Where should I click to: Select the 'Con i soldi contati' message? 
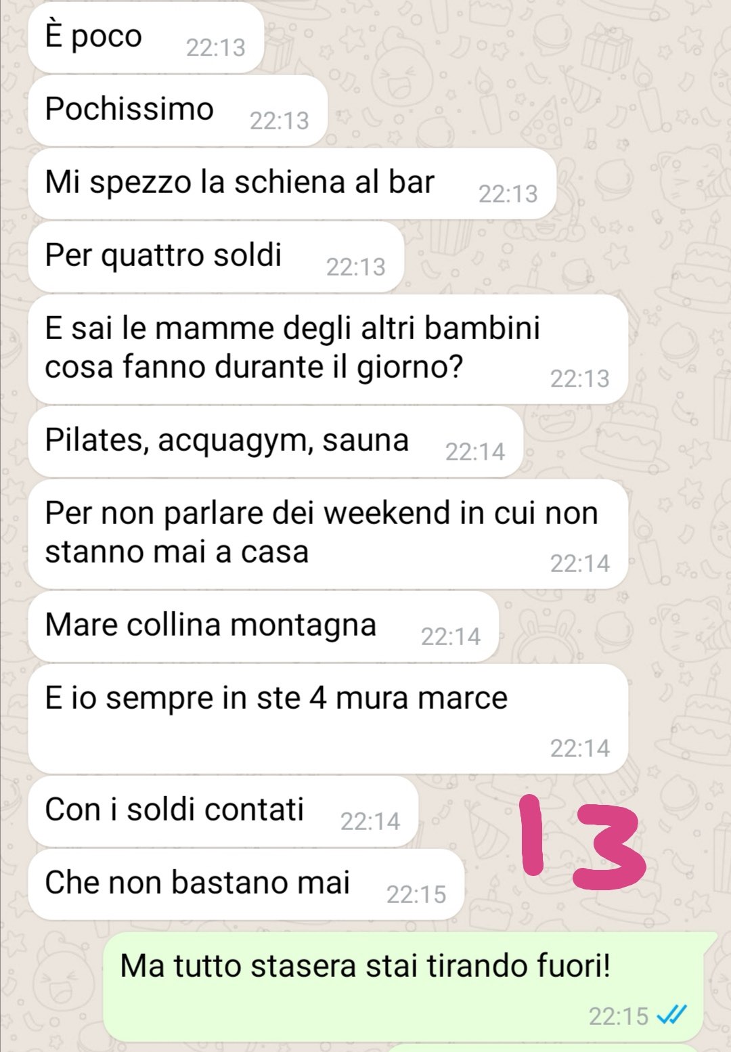(x=223, y=811)
